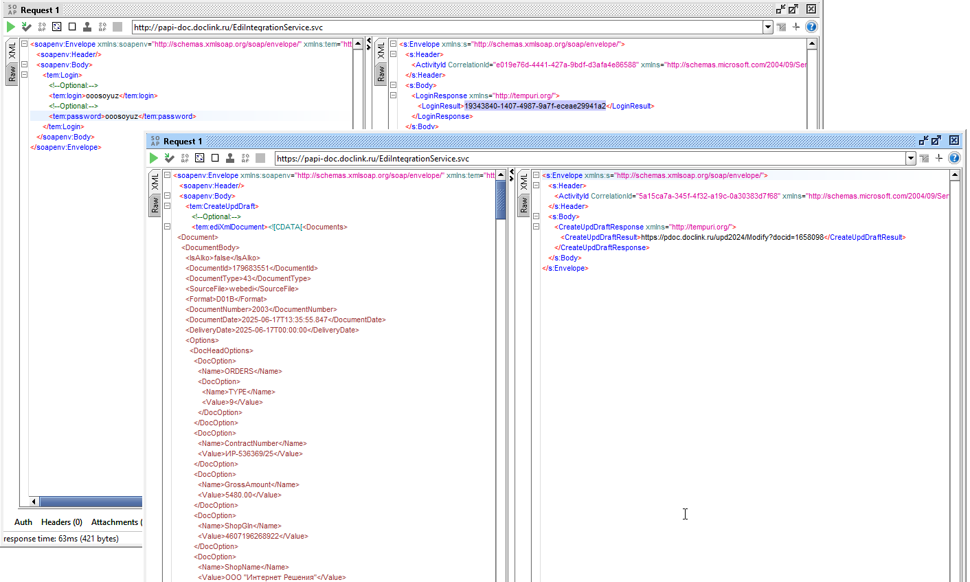Add CreateUpdDraft request to TestCase icon
Viewport: 970px width, 582px height.
click(x=169, y=158)
